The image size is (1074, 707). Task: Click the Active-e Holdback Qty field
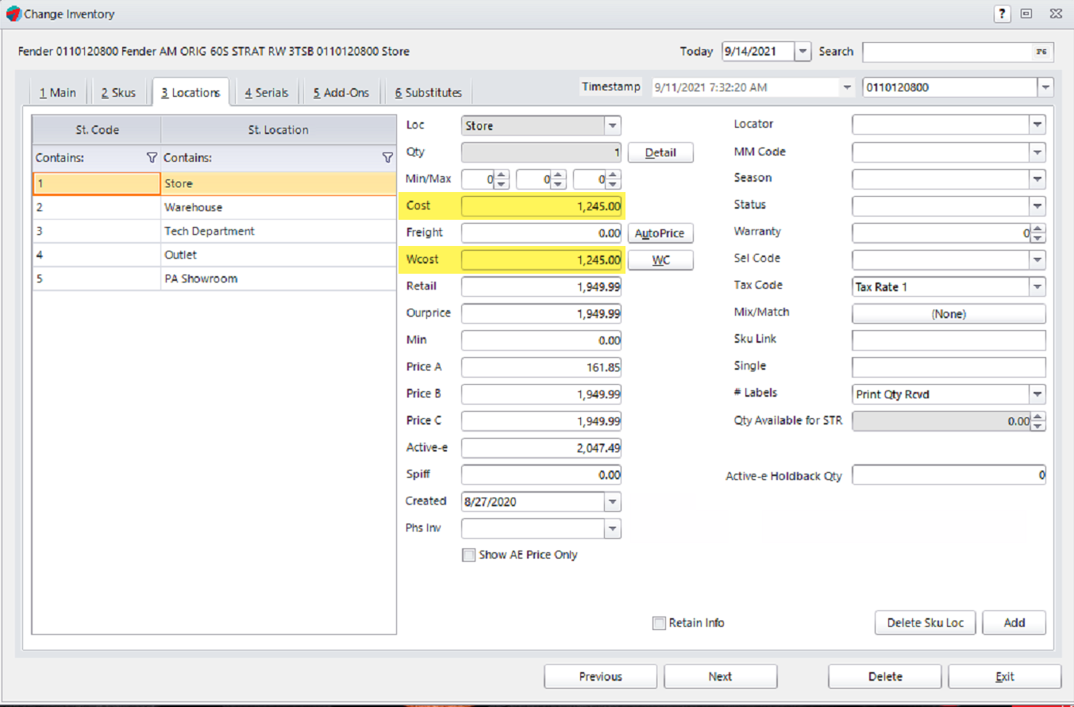949,475
